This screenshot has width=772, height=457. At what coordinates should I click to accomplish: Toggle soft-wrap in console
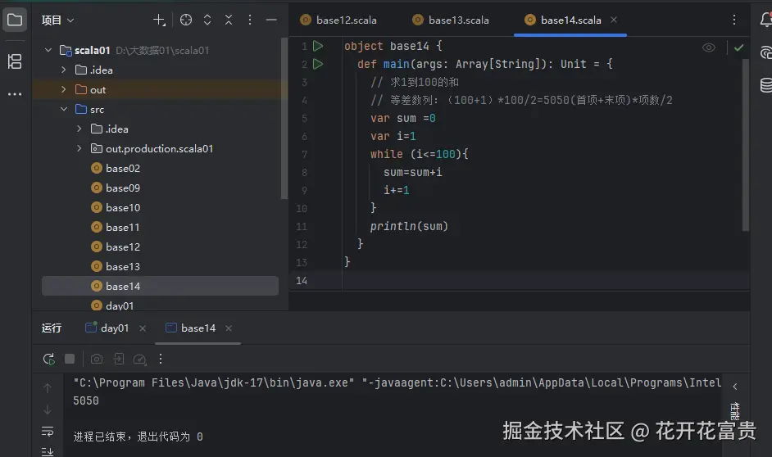click(48, 432)
